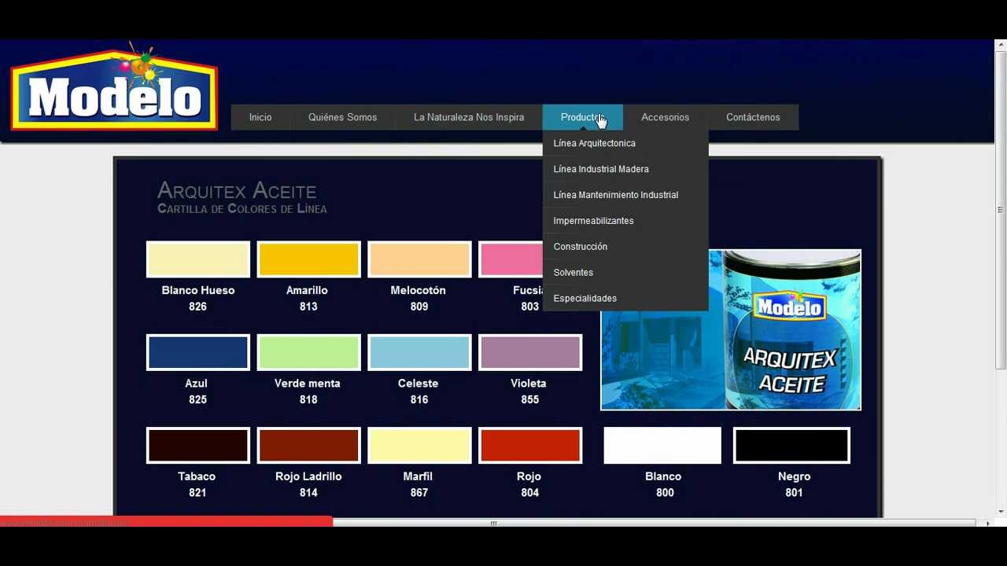The image size is (1007, 566).
Task: Click the horizontal scrollbar thumb
Action: (x=494, y=523)
